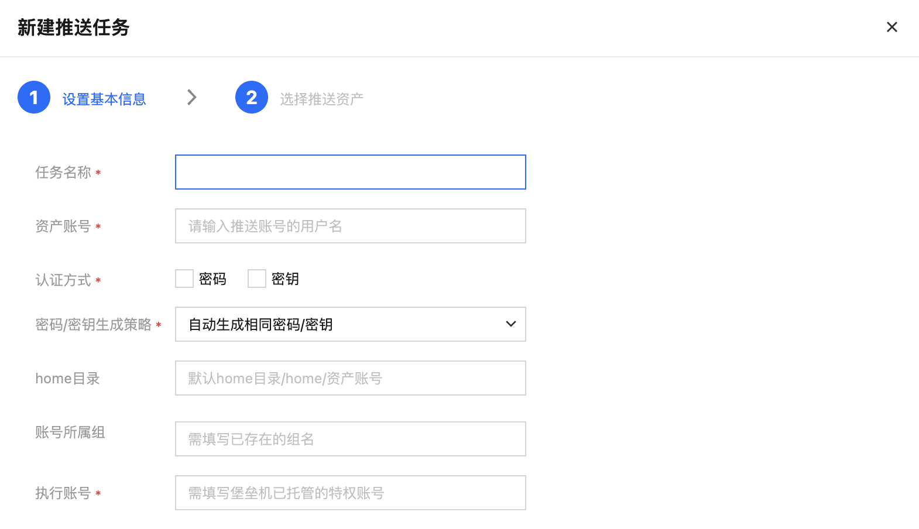Click the 任务名称 field label
The width and height of the screenshot is (919, 529).
point(63,173)
